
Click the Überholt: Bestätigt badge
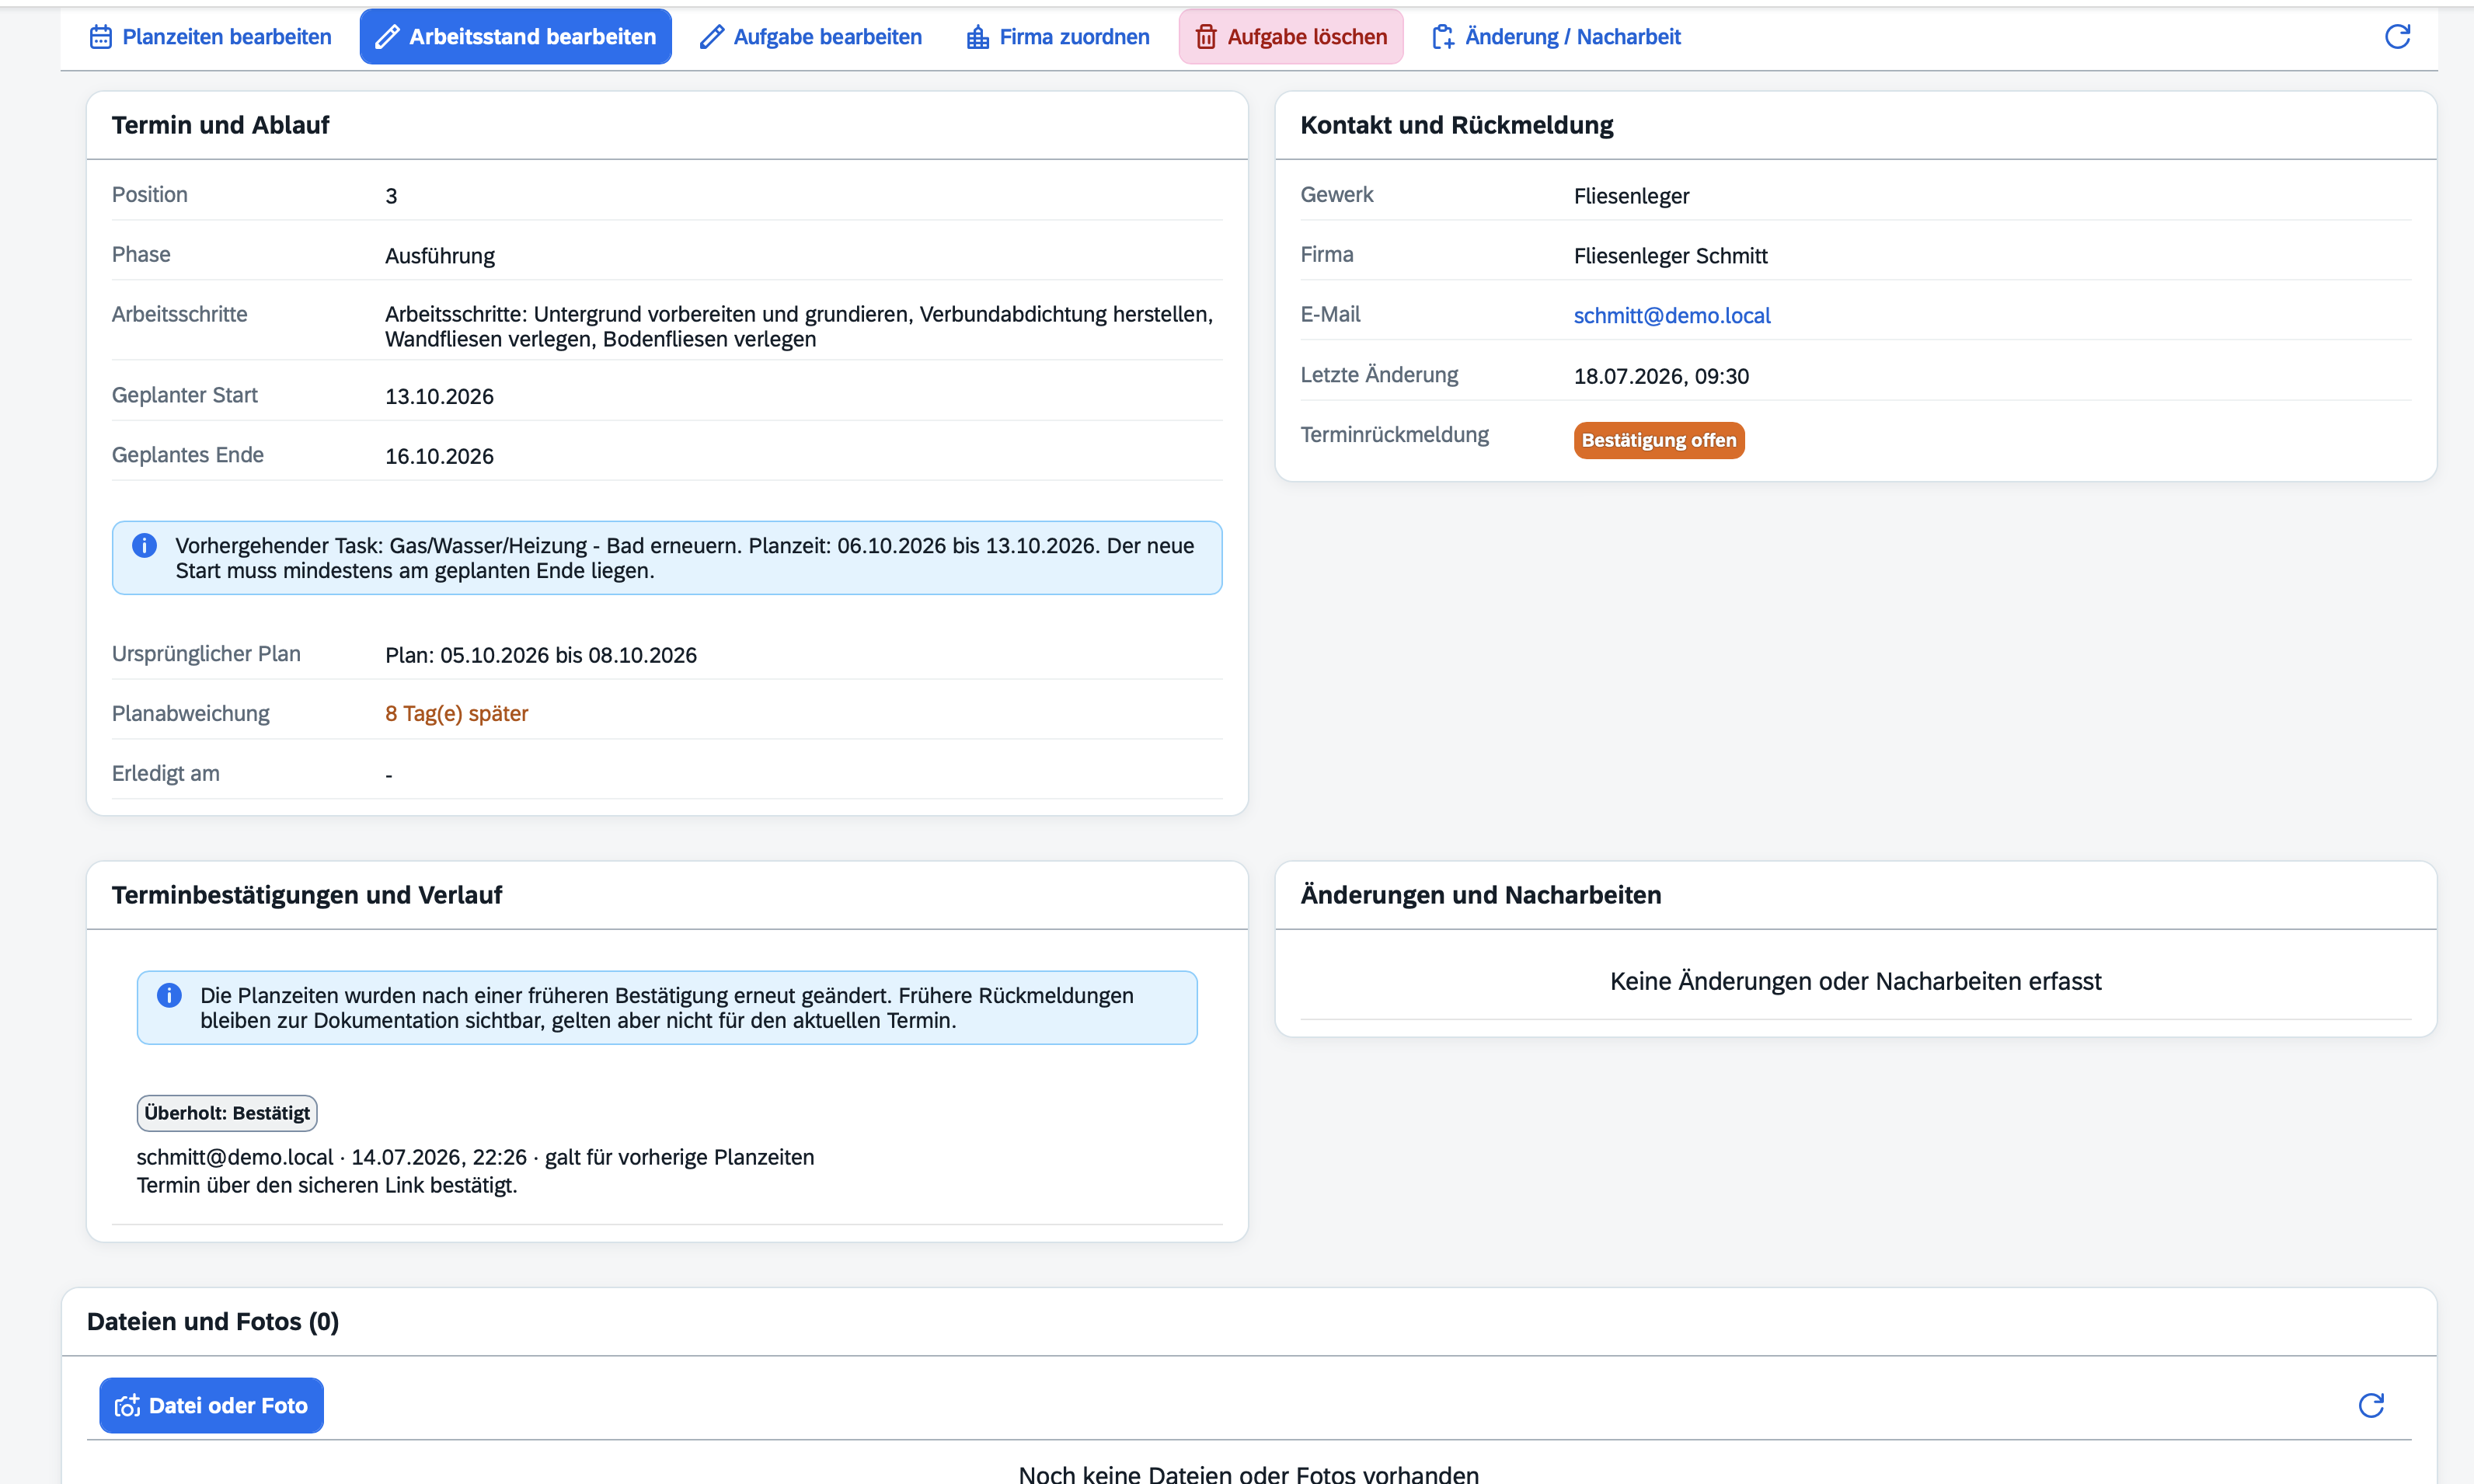227,1113
